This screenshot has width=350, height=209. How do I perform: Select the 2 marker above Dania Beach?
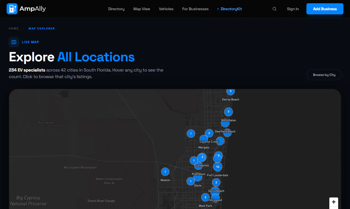click(x=216, y=182)
